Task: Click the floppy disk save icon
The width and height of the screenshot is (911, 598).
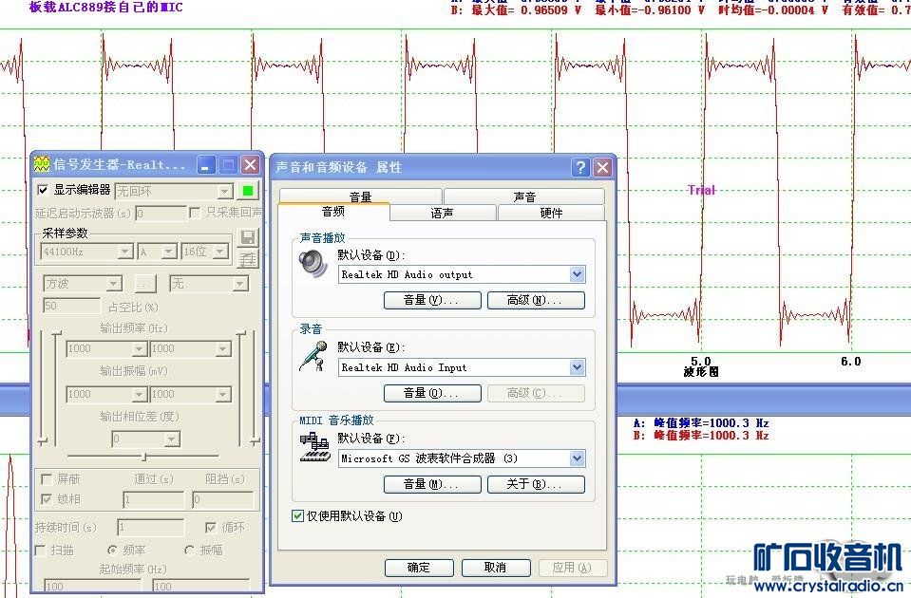Action: [248, 237]
